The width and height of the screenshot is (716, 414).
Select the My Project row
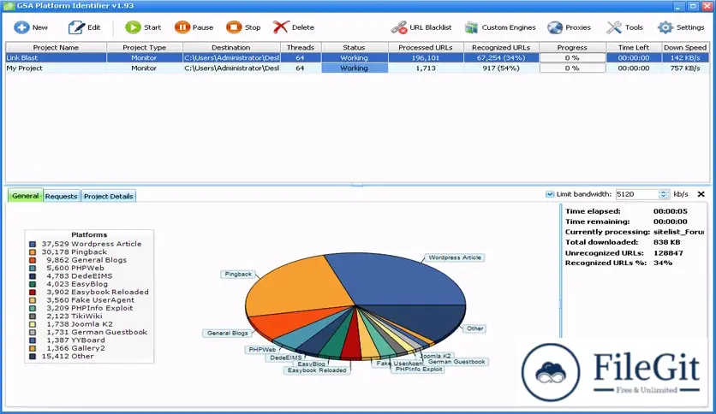click(x=51, y=68)
